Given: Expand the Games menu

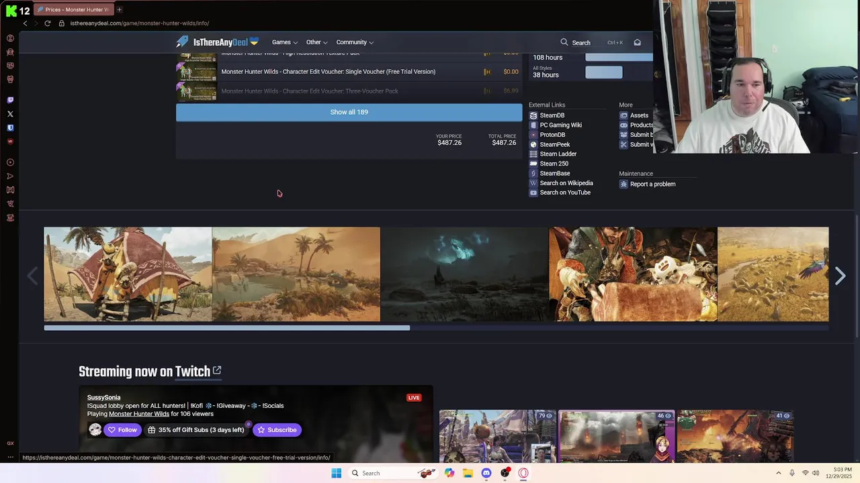Looking at the screenshot, I should (x=285, y=42).
